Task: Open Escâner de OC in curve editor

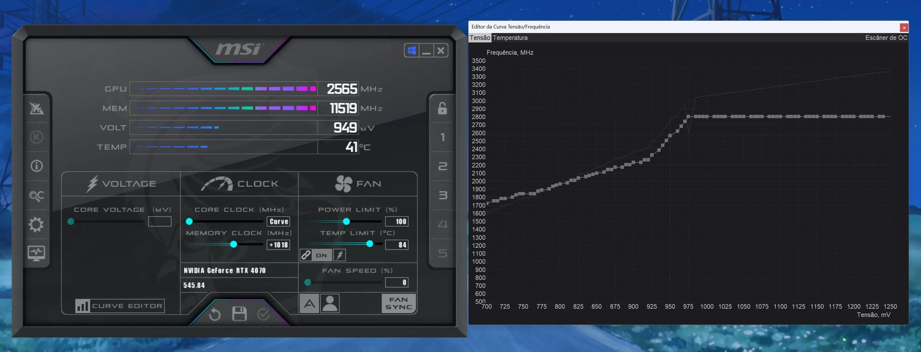Action: coord(886,38)
